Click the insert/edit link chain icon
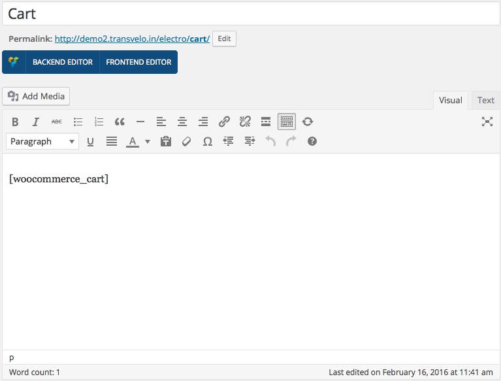The width and height of the screenshot is (501, 381). [224, 122]
